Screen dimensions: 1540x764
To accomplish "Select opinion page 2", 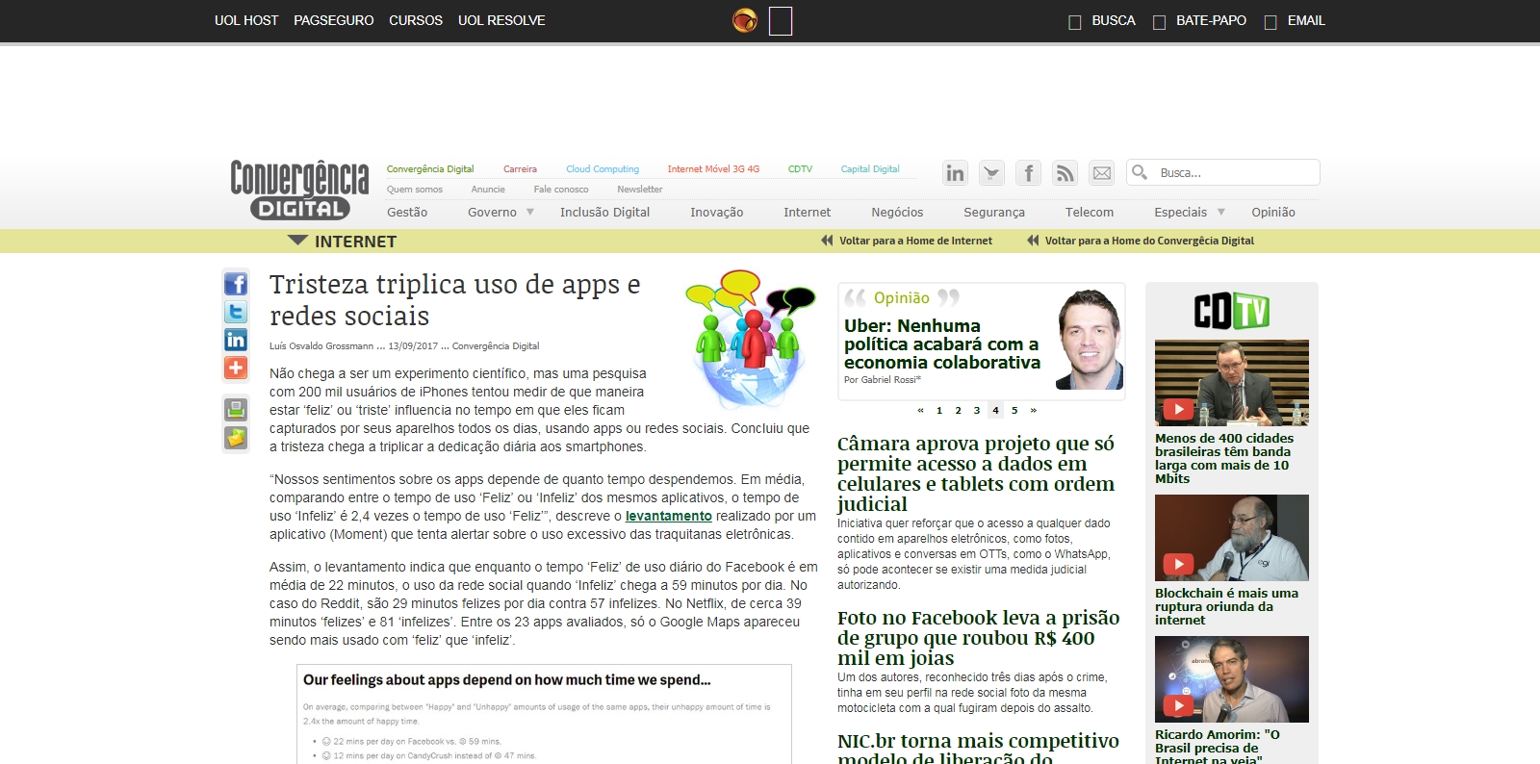I will (958, 410).
